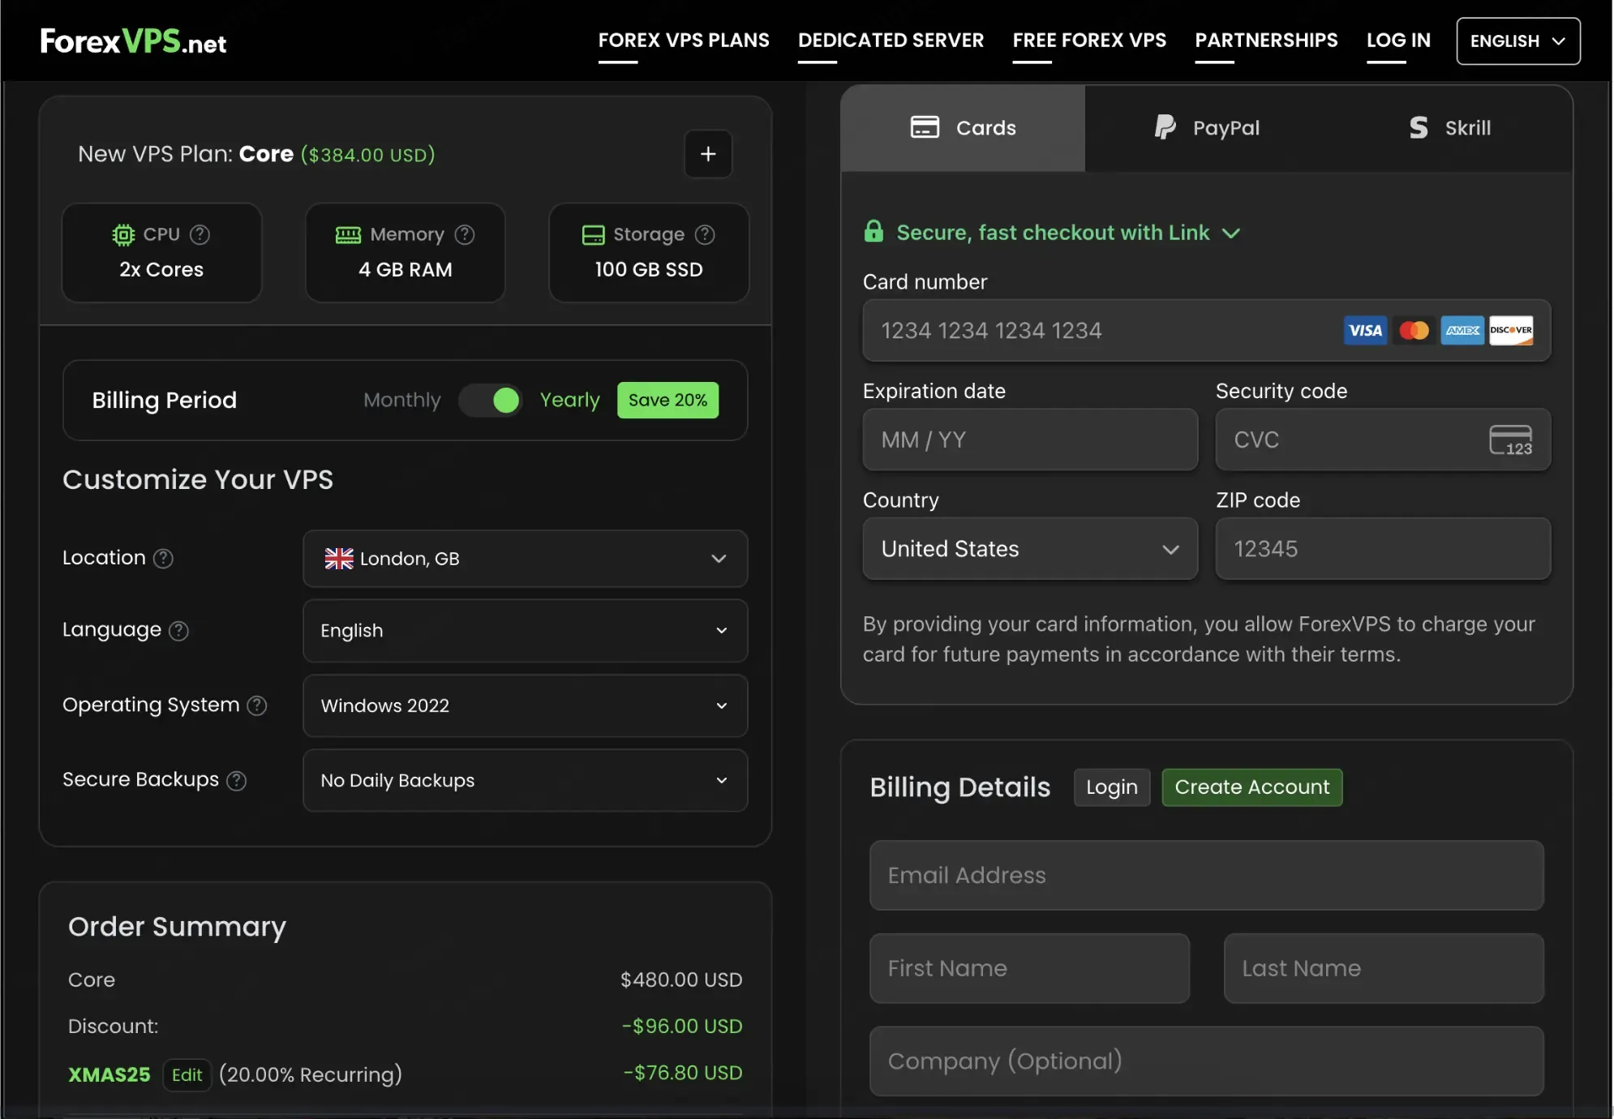This screenshot has width=1614, height=1119.
Task: Switch to the PayPal payment tab
Action: point(1207,127)
